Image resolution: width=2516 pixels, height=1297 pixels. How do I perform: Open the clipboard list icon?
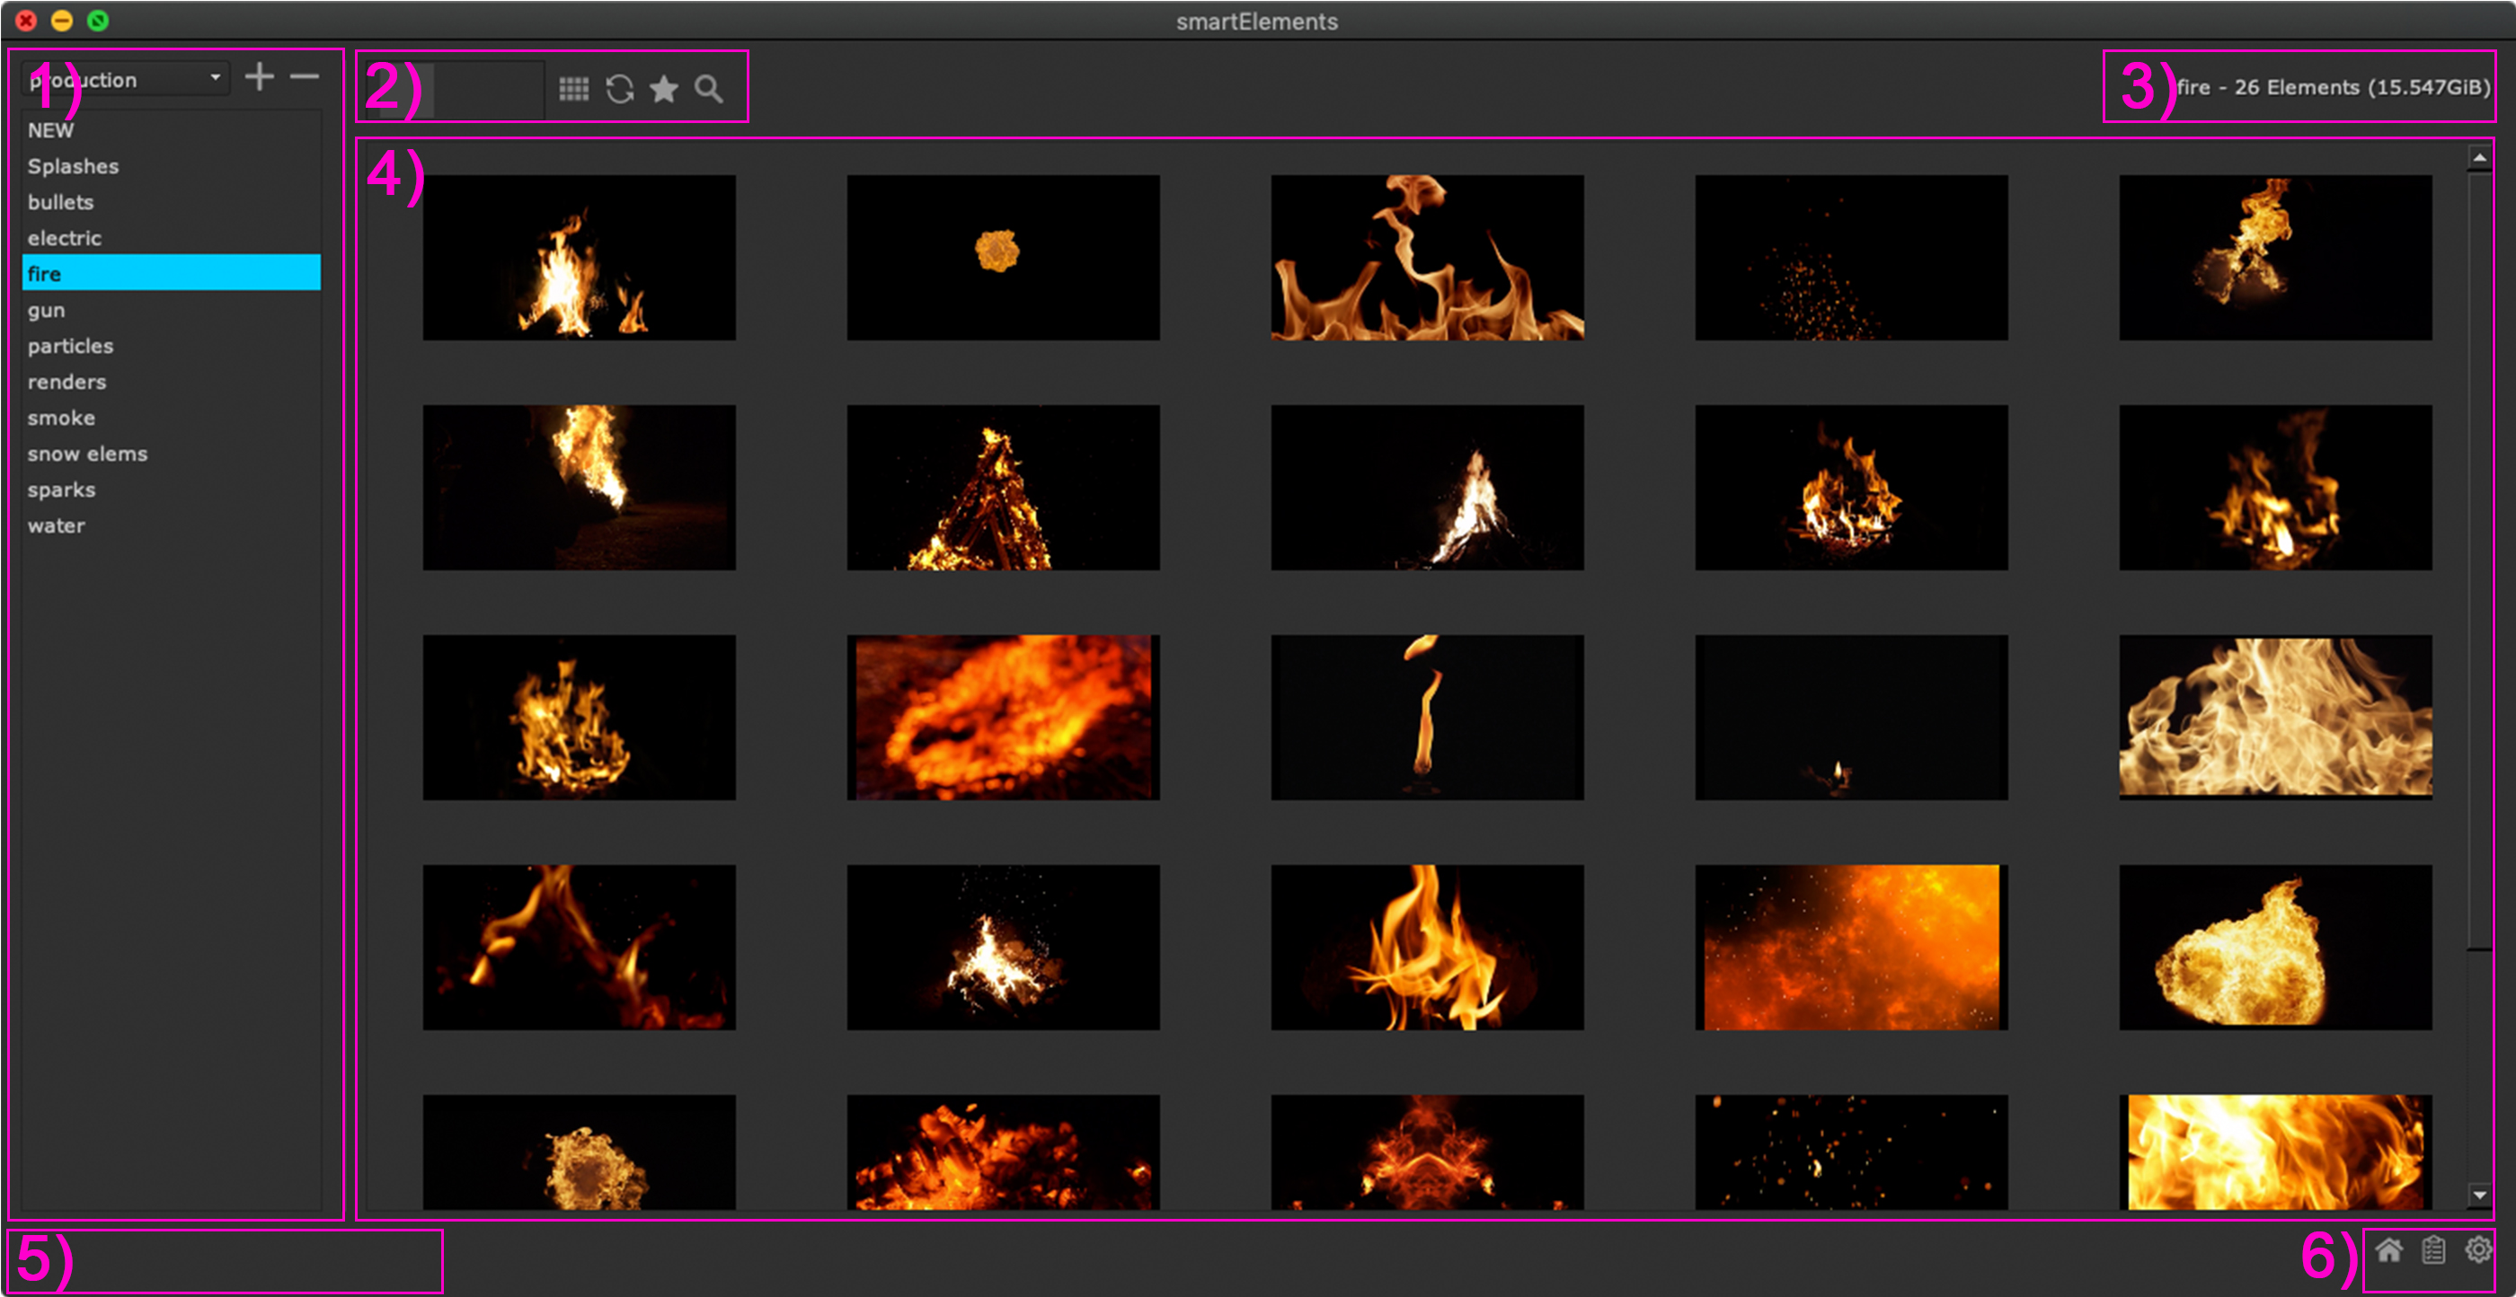(2434, 1250)
